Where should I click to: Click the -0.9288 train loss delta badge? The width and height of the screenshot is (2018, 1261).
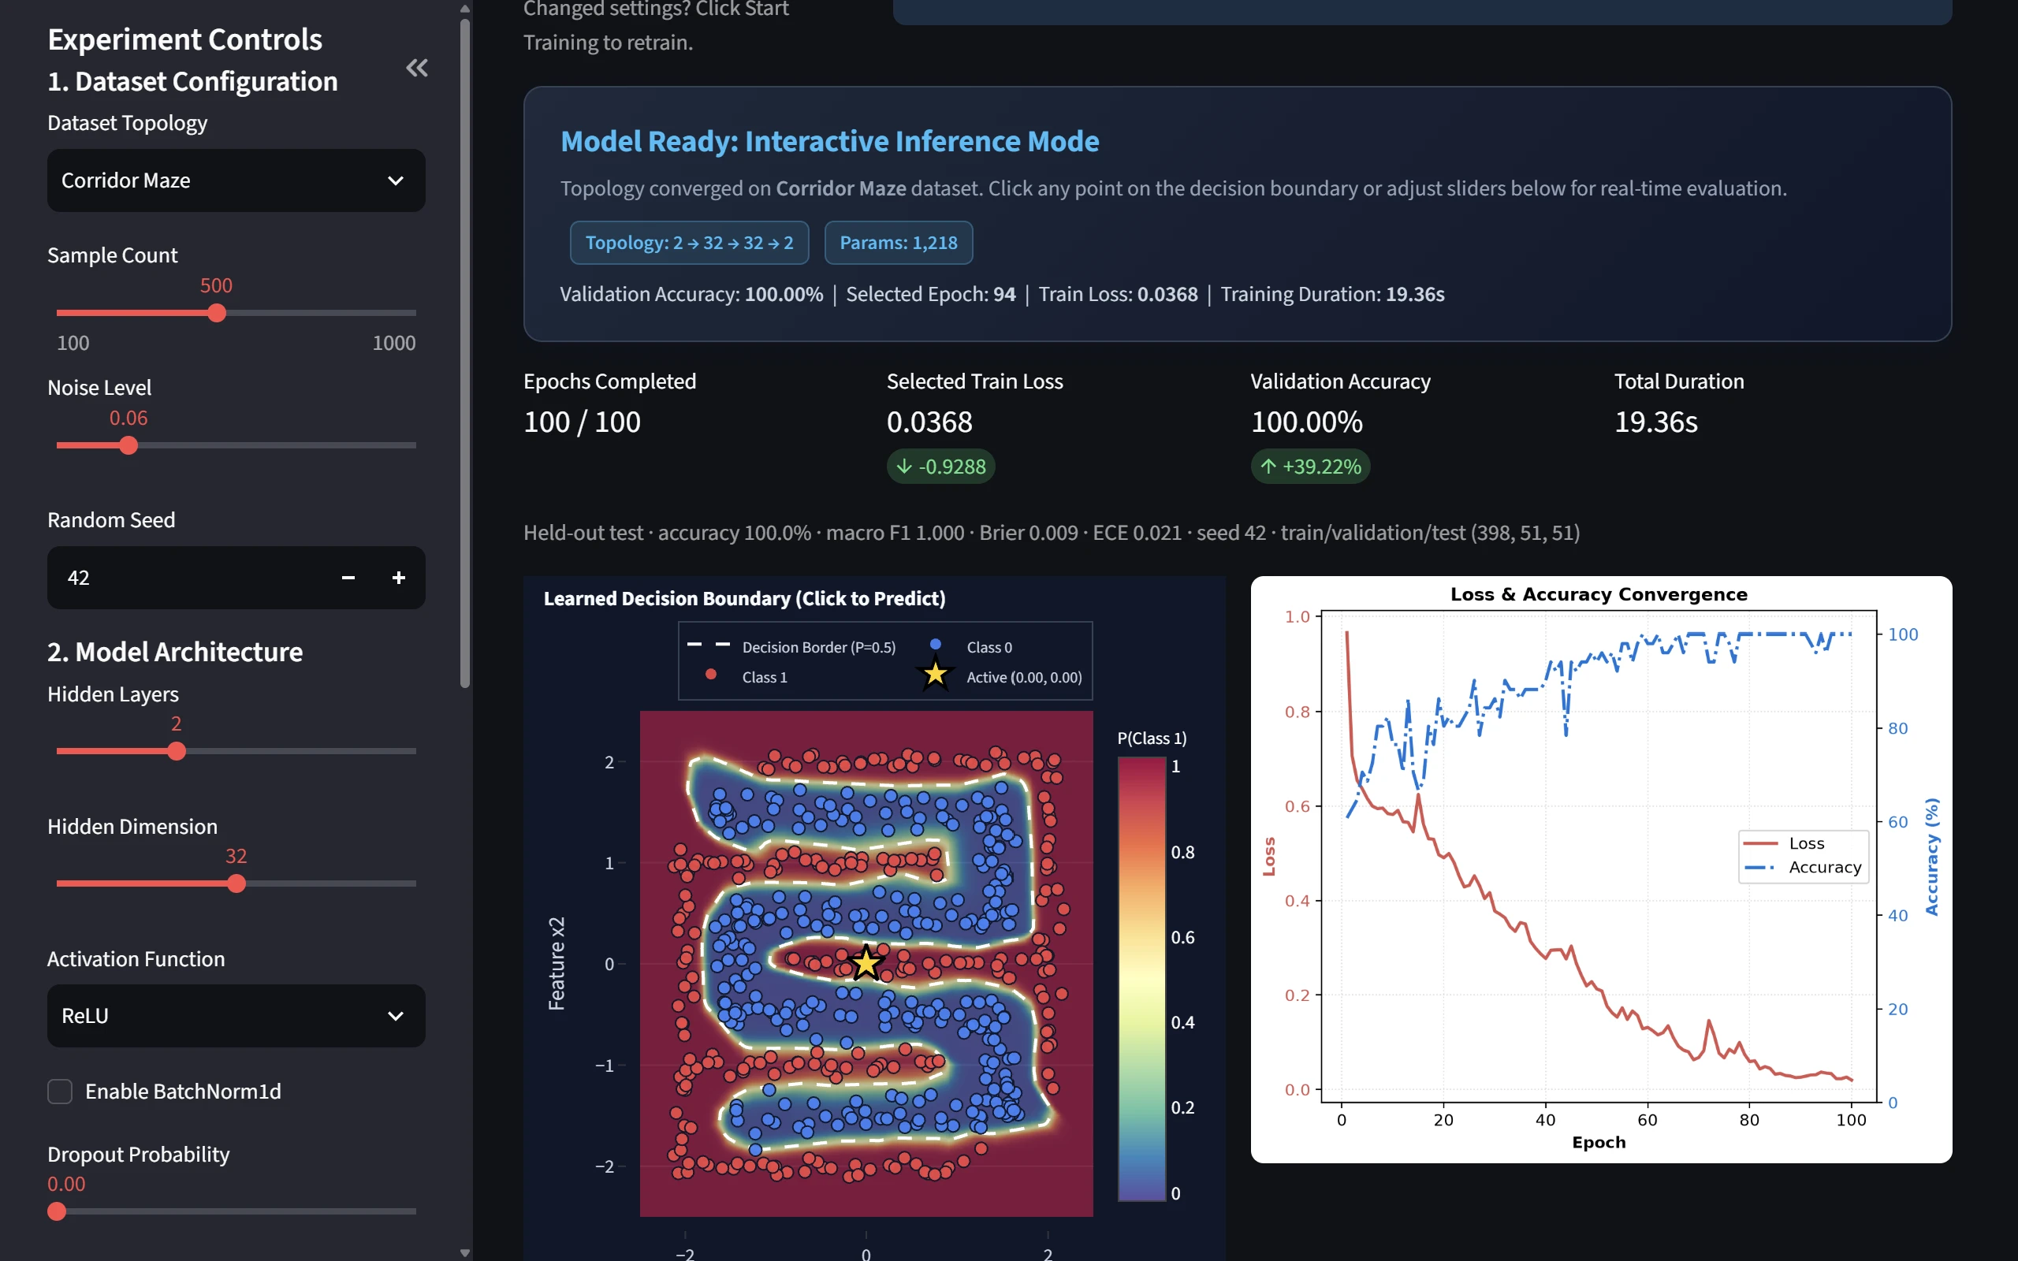[x=940, y=467]
